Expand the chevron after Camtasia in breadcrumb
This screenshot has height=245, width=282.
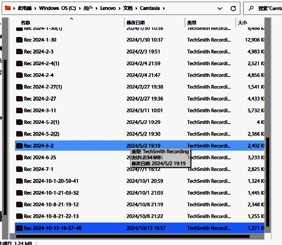point(164,8)
